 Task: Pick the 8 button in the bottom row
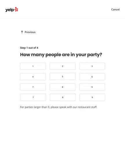(x=63, y=97)
